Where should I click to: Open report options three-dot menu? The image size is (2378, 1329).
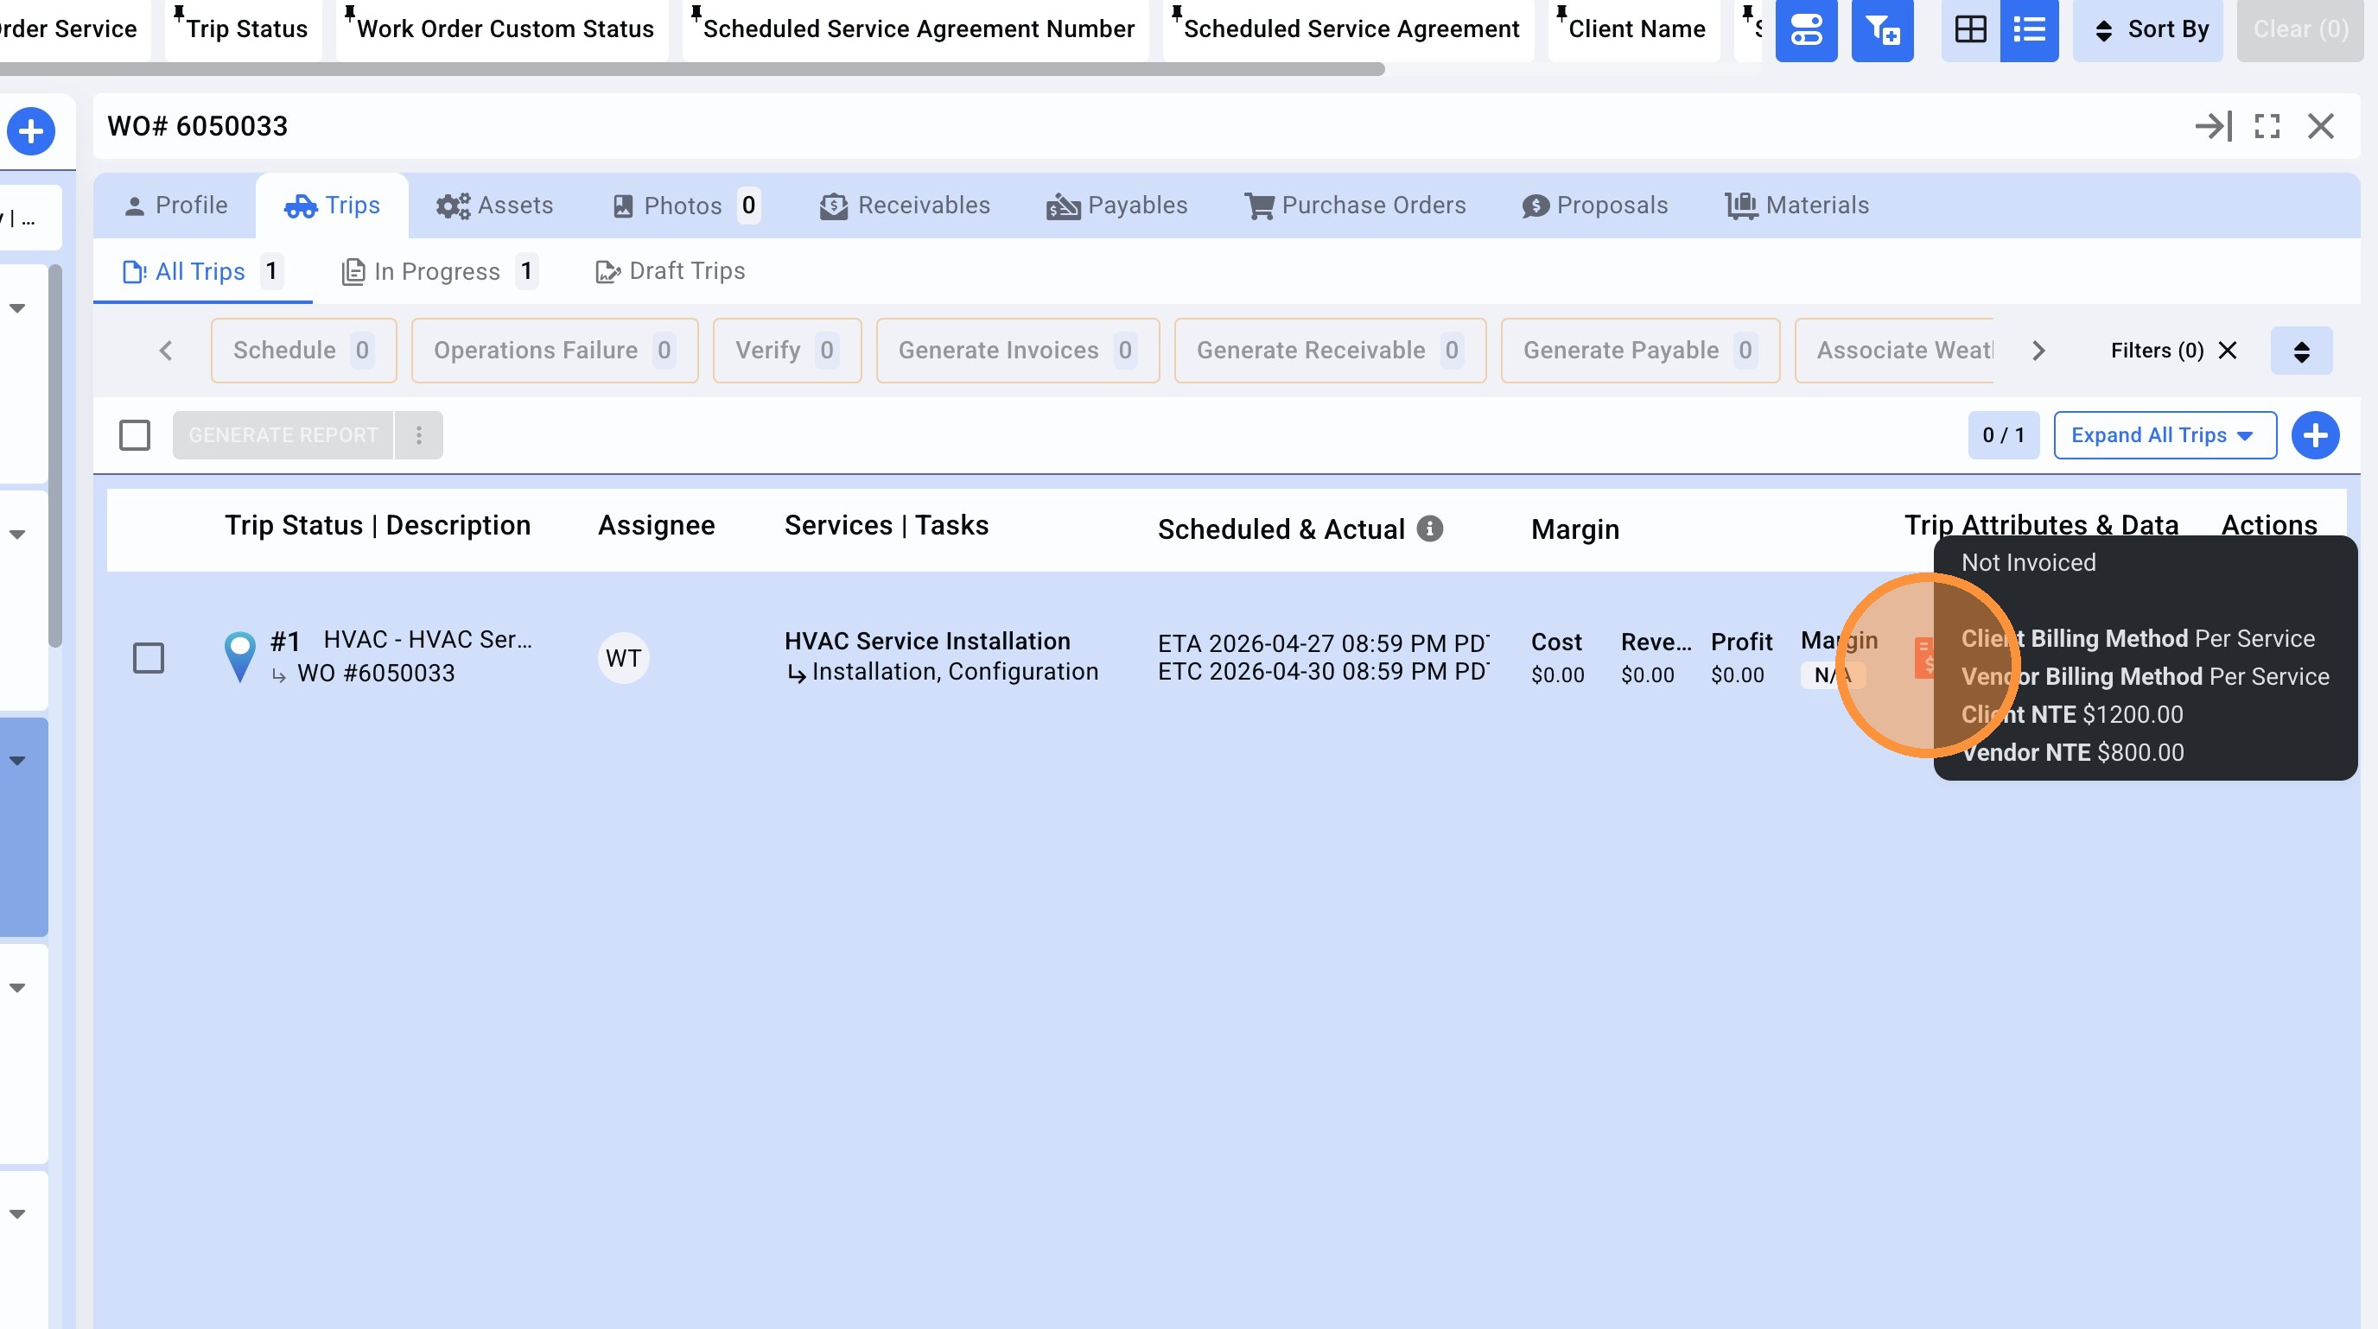[x=418, y=435]
